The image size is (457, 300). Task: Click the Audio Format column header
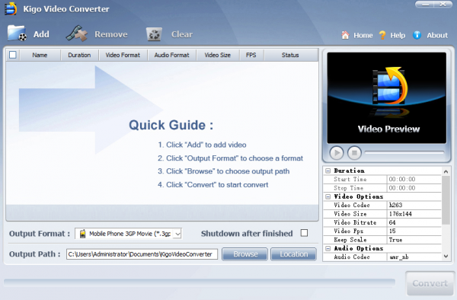pyautogui.click(x=171, y=55)
